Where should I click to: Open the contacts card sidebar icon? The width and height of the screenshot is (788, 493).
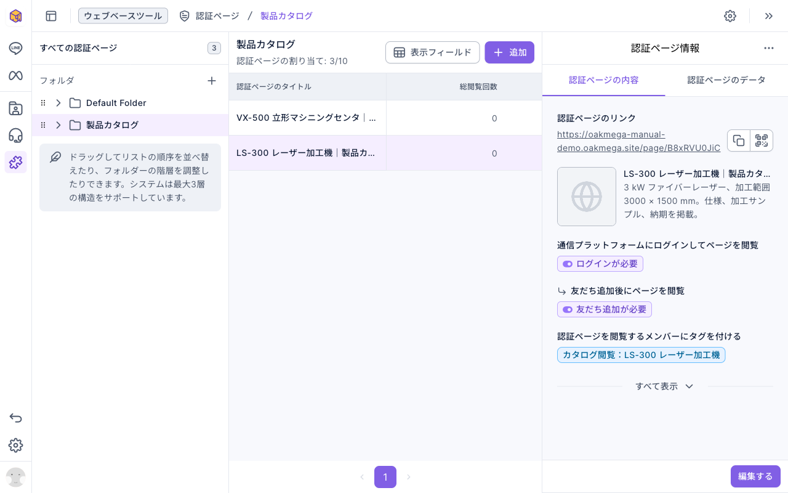click(15, 108)
